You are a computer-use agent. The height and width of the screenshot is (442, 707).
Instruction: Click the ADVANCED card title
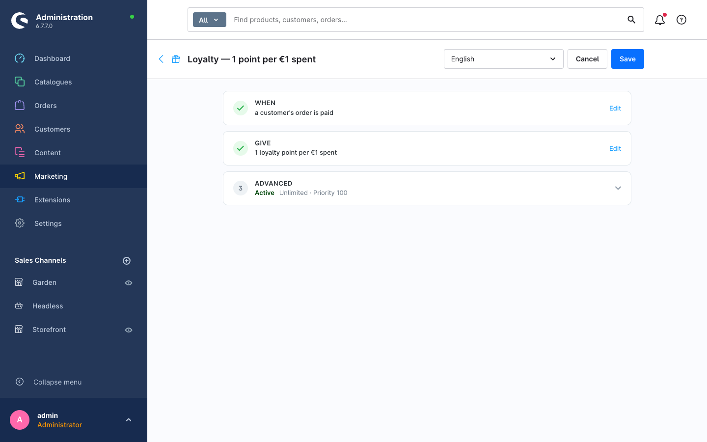click(x=273, y=183)
